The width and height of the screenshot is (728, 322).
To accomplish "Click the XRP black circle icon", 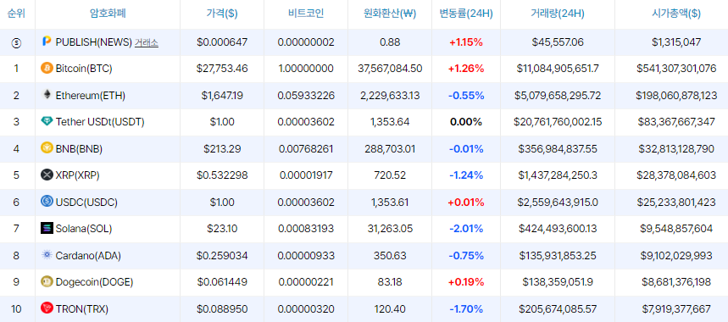I will tap(47, 175).
